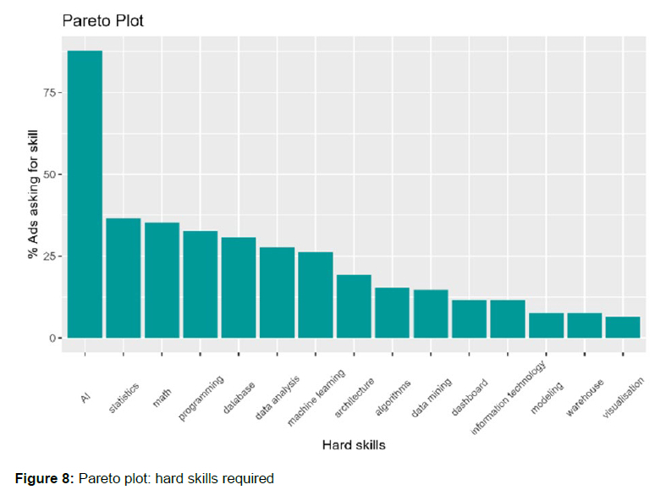Image resolution: width=666 pixels, height=490 pixels.
Task: Click the modeling bar
Action: [546, 326]
